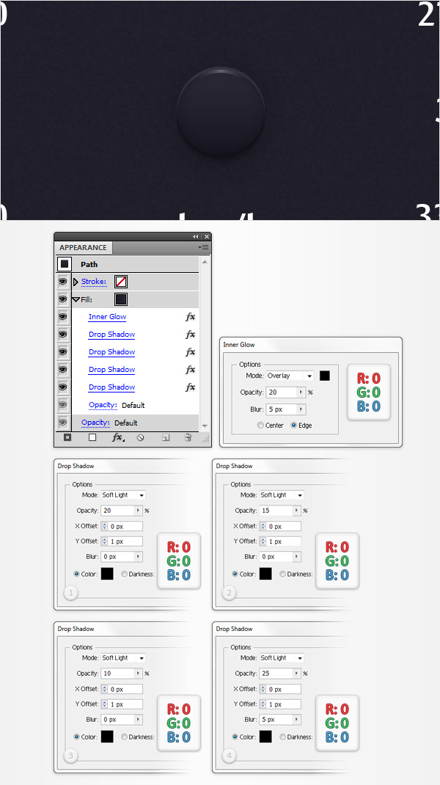Toggle eye icon beside indented Fill Opacity row
The height and width of the screenshot is (785, 440).
click(x=63, y=404)
